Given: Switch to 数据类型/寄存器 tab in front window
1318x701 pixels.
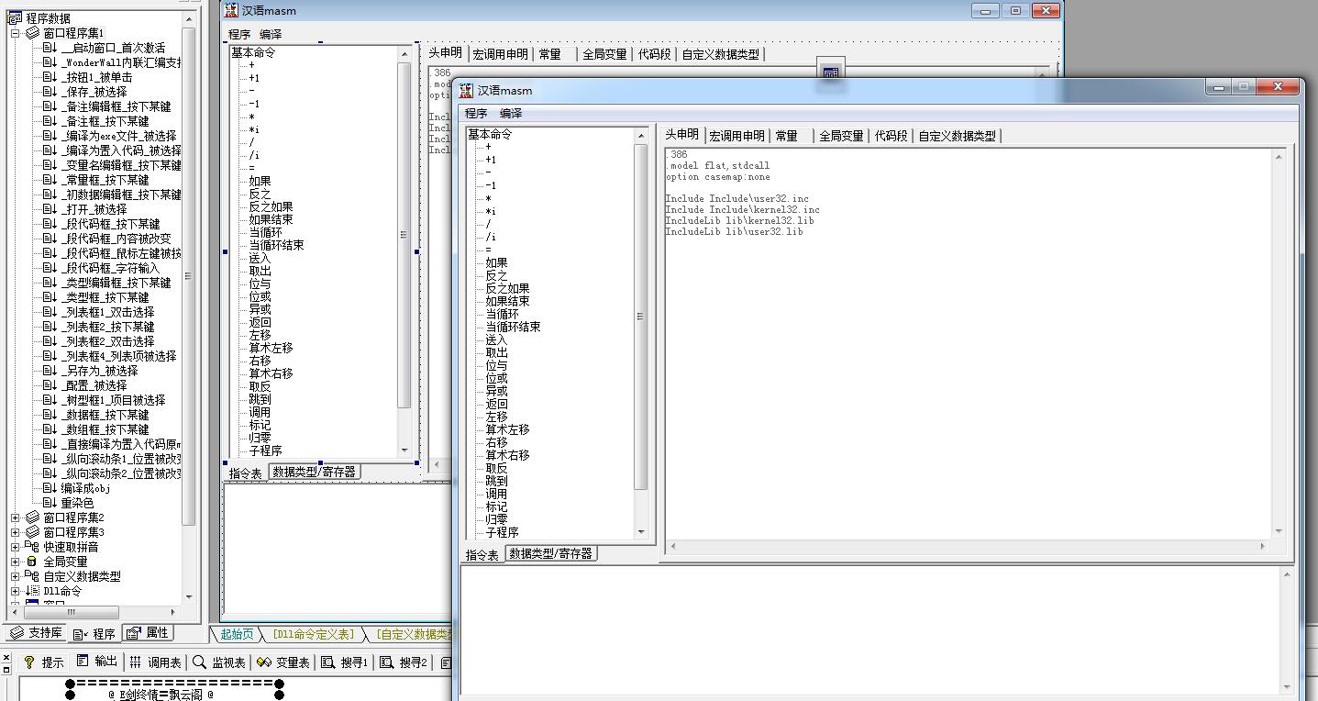Looking at the screenshot, I should click(x=551, y=554).
